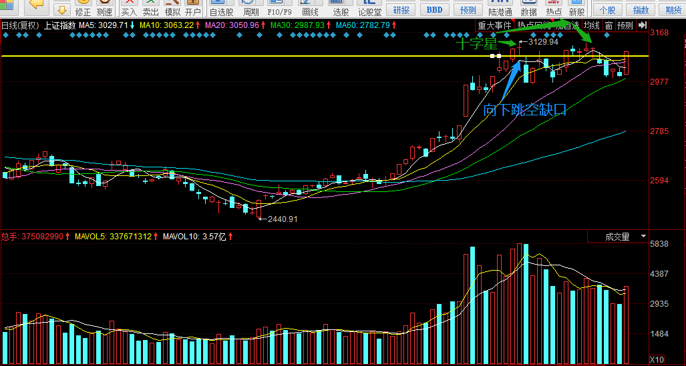Toggle the 重大事件 major events overlay
686x366 pixels.
pos(494,26)
